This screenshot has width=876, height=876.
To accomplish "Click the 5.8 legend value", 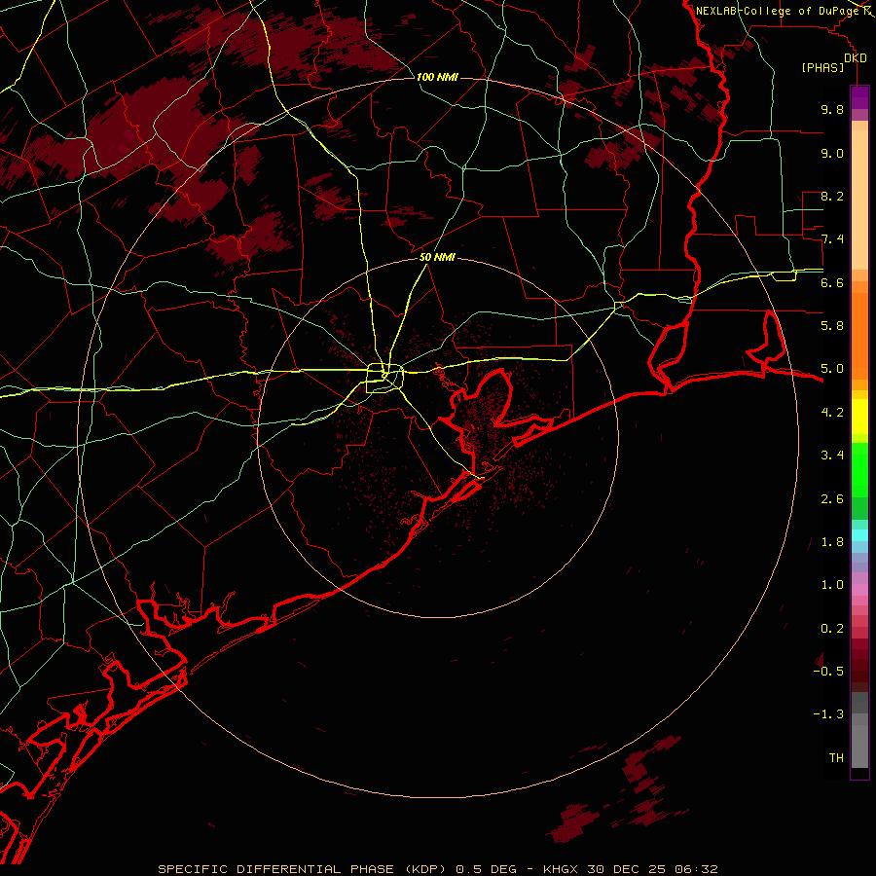I will (x=832, y=326).
